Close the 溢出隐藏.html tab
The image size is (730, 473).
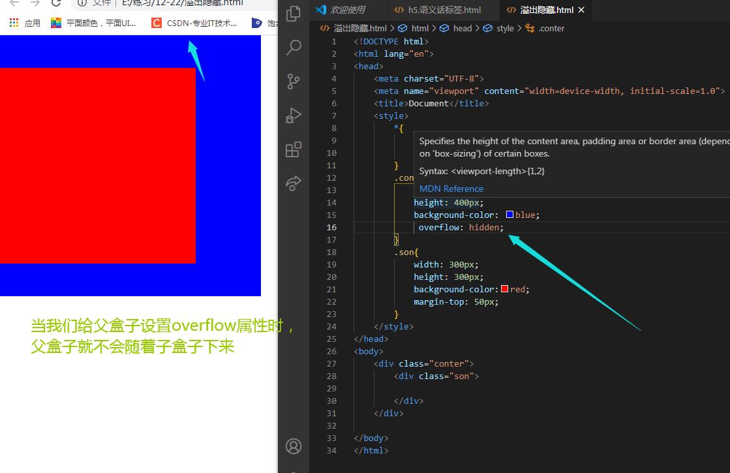pos(581,10)
